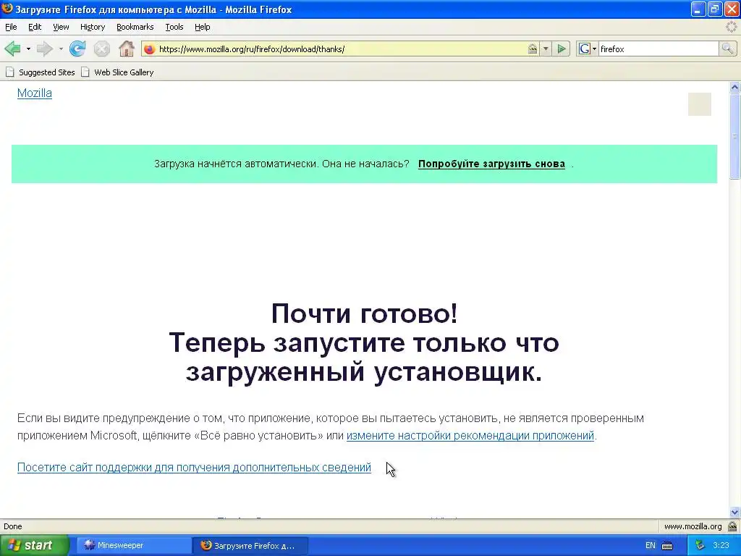Click the Forward arrow button

point(44,49)
